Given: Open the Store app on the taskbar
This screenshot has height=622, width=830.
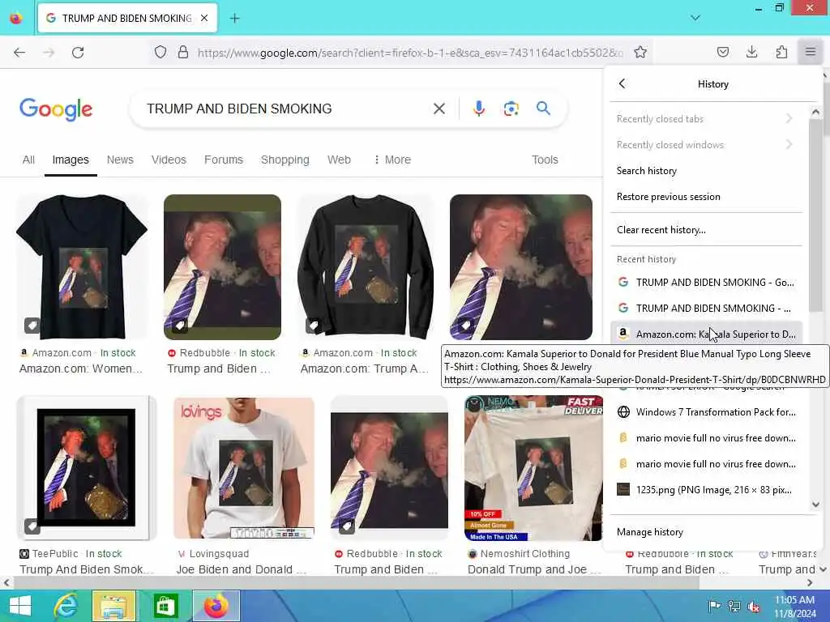Looking at the screenshot, I should [x=165, y=606].
